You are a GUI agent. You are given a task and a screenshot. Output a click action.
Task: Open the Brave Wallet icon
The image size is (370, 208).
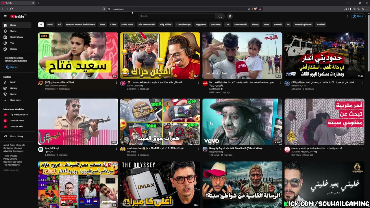354,9
